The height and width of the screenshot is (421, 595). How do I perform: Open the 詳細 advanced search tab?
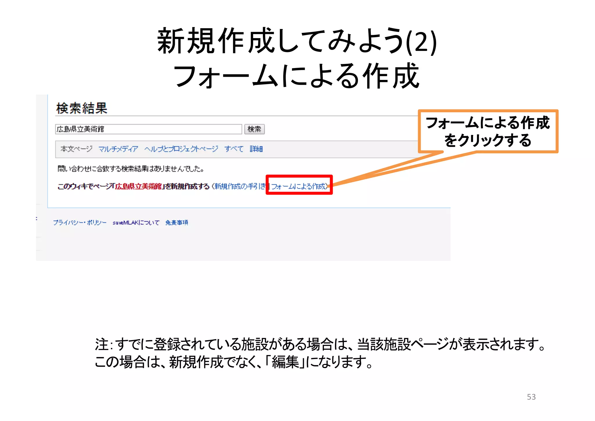click(x=256, y=149)
